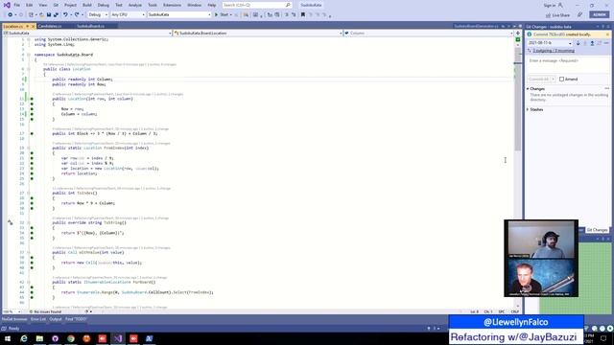Open the Error List tab
This screenshot has height=345, width=614.
(38, 319)
